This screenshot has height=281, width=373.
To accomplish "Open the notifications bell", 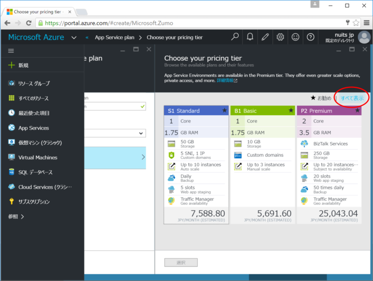I will [x=250, y=37].
